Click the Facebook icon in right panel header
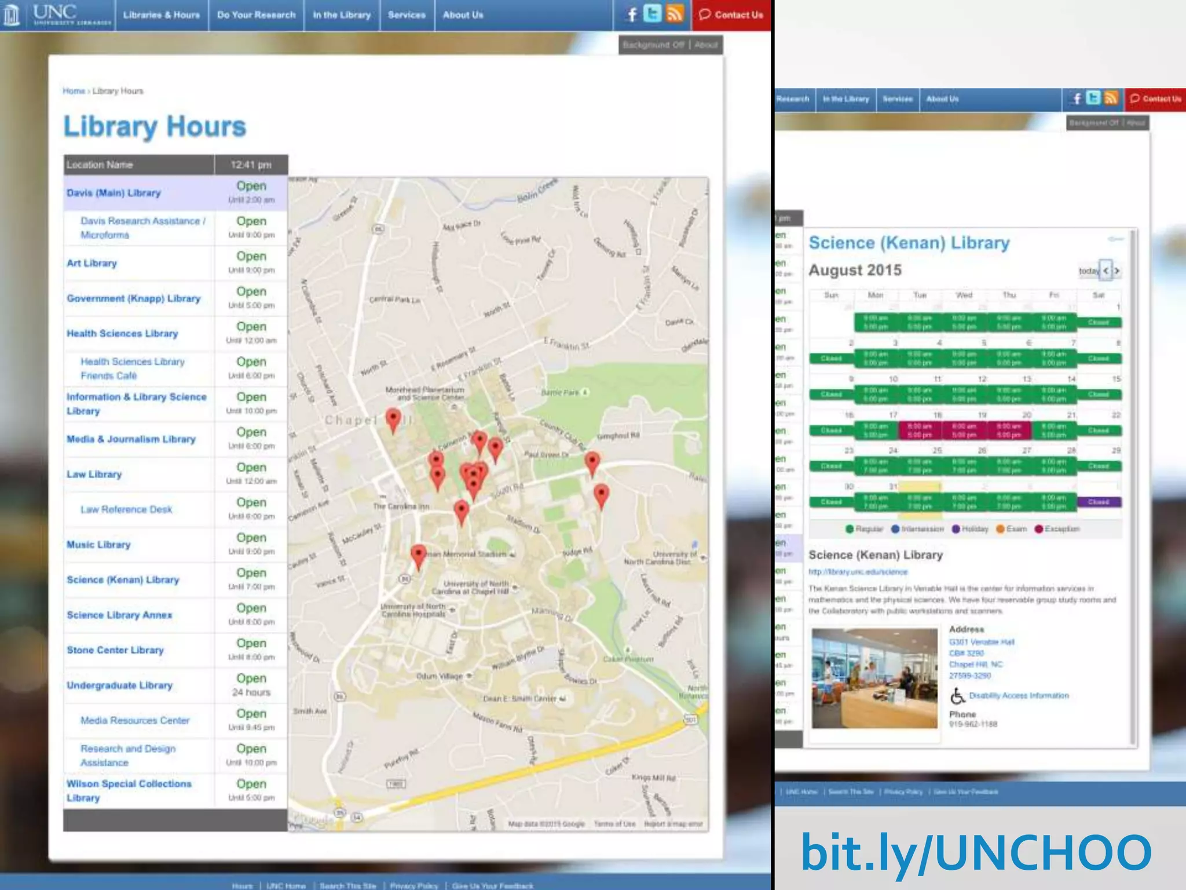Viewport: 1186px width, 890px height. click(x=1077, y=99)
